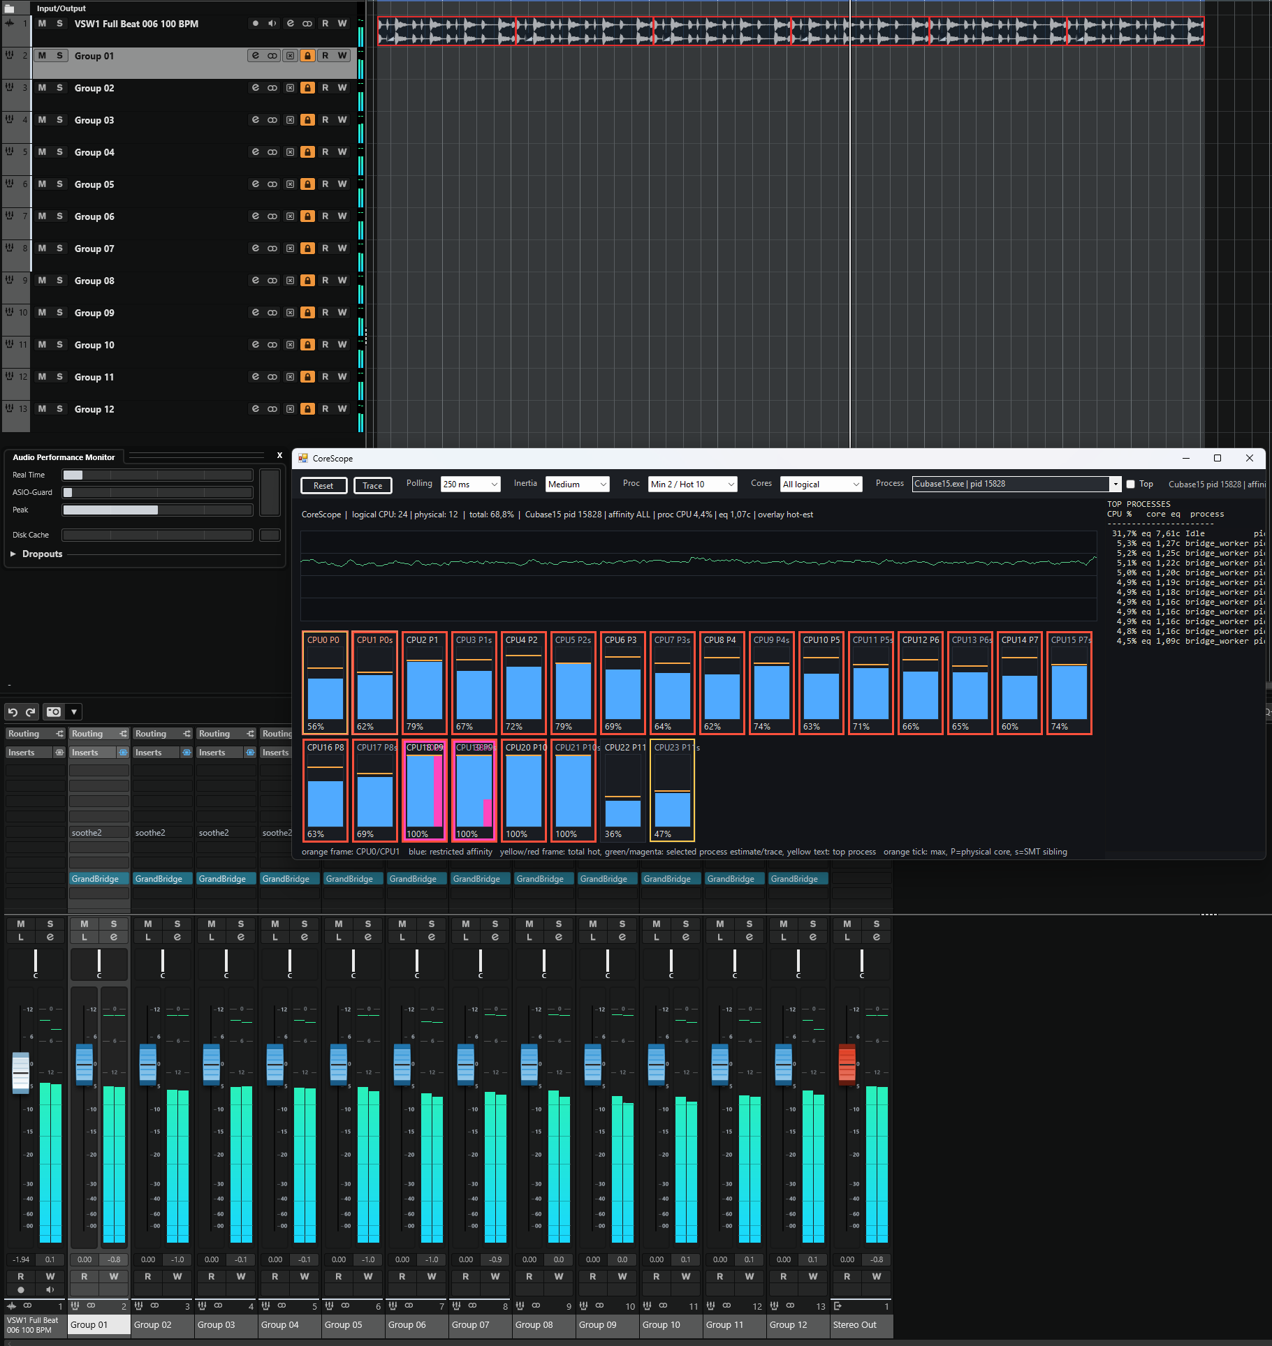The height and width of the screenshot is (1346, 1272).
Task: Click 'e' edit button on Stereo Out mixer channel
Action: click(877, 938)
